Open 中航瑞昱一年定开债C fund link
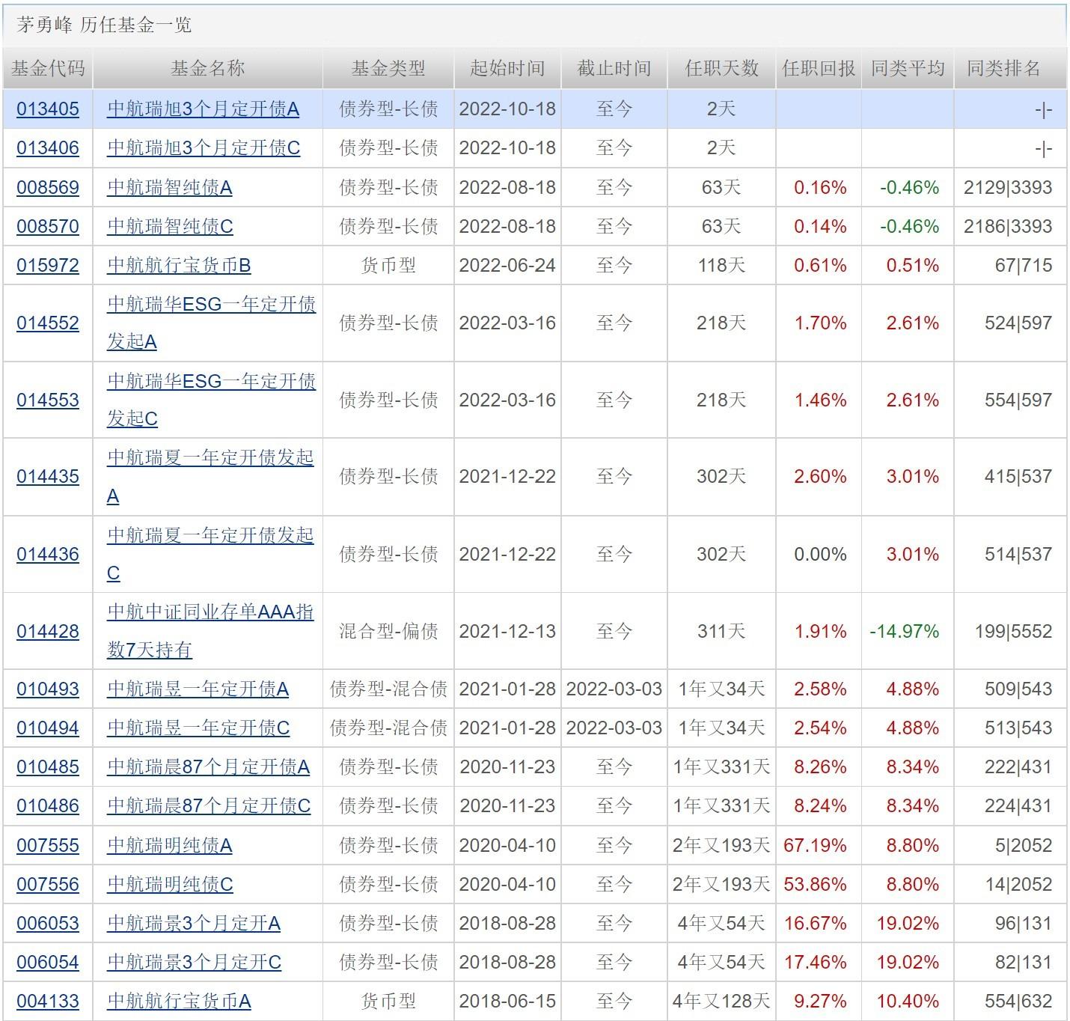Image resolution: width=1070 pixels, height=1021 pixels. pyautogui.click(x=198, y=728)
